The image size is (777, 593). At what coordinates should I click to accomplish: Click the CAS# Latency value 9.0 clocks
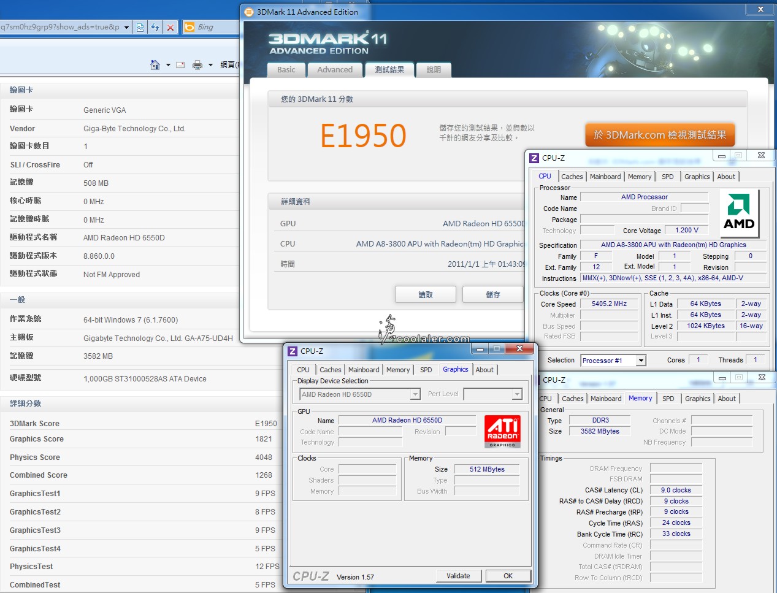pos(676,491)
